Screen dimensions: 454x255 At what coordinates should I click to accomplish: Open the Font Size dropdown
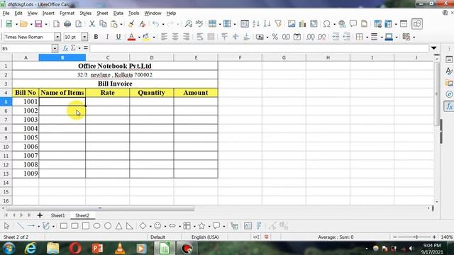84,37
